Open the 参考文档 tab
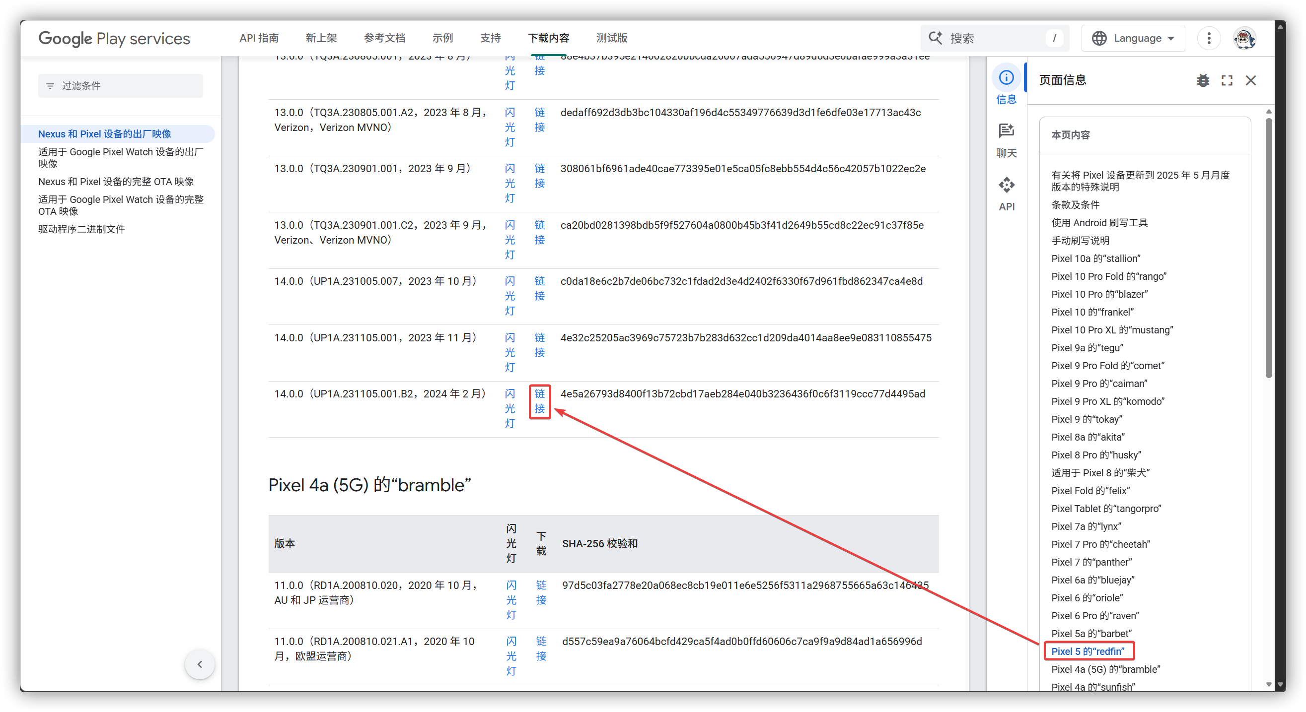The image size is (1306, 712). [384, 38]
